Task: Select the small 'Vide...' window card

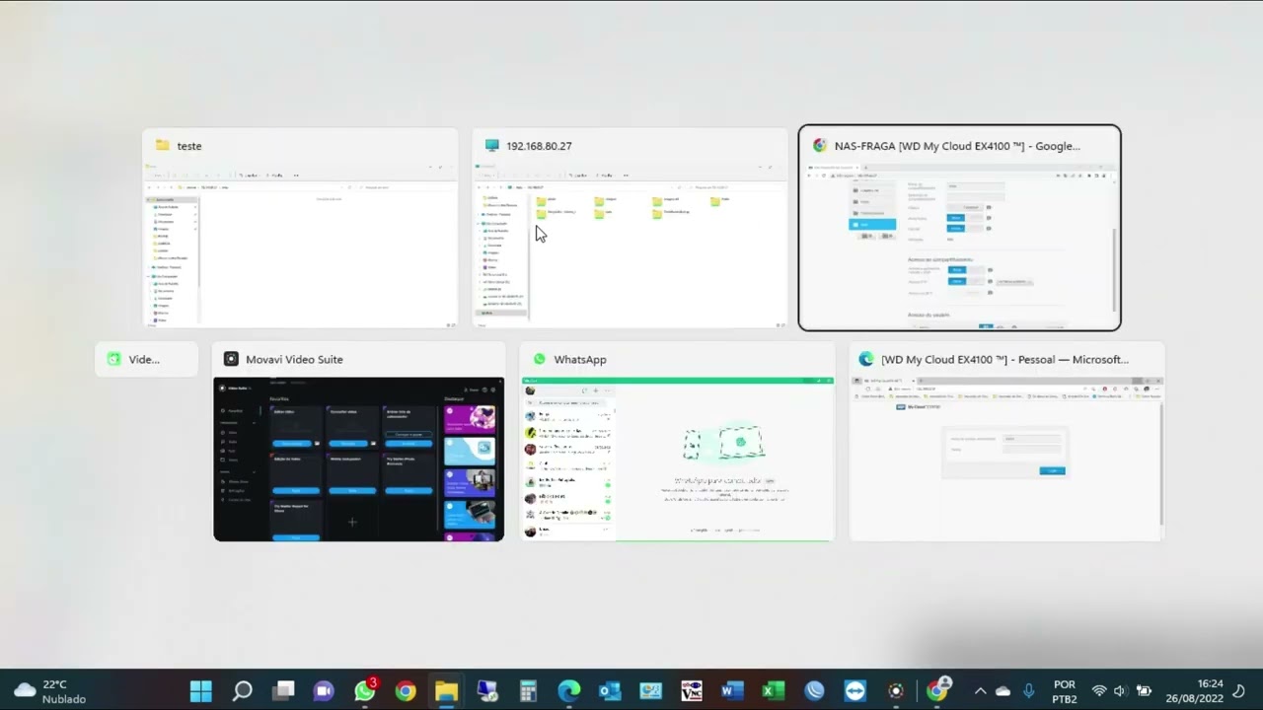Action: tap(146, 359)
